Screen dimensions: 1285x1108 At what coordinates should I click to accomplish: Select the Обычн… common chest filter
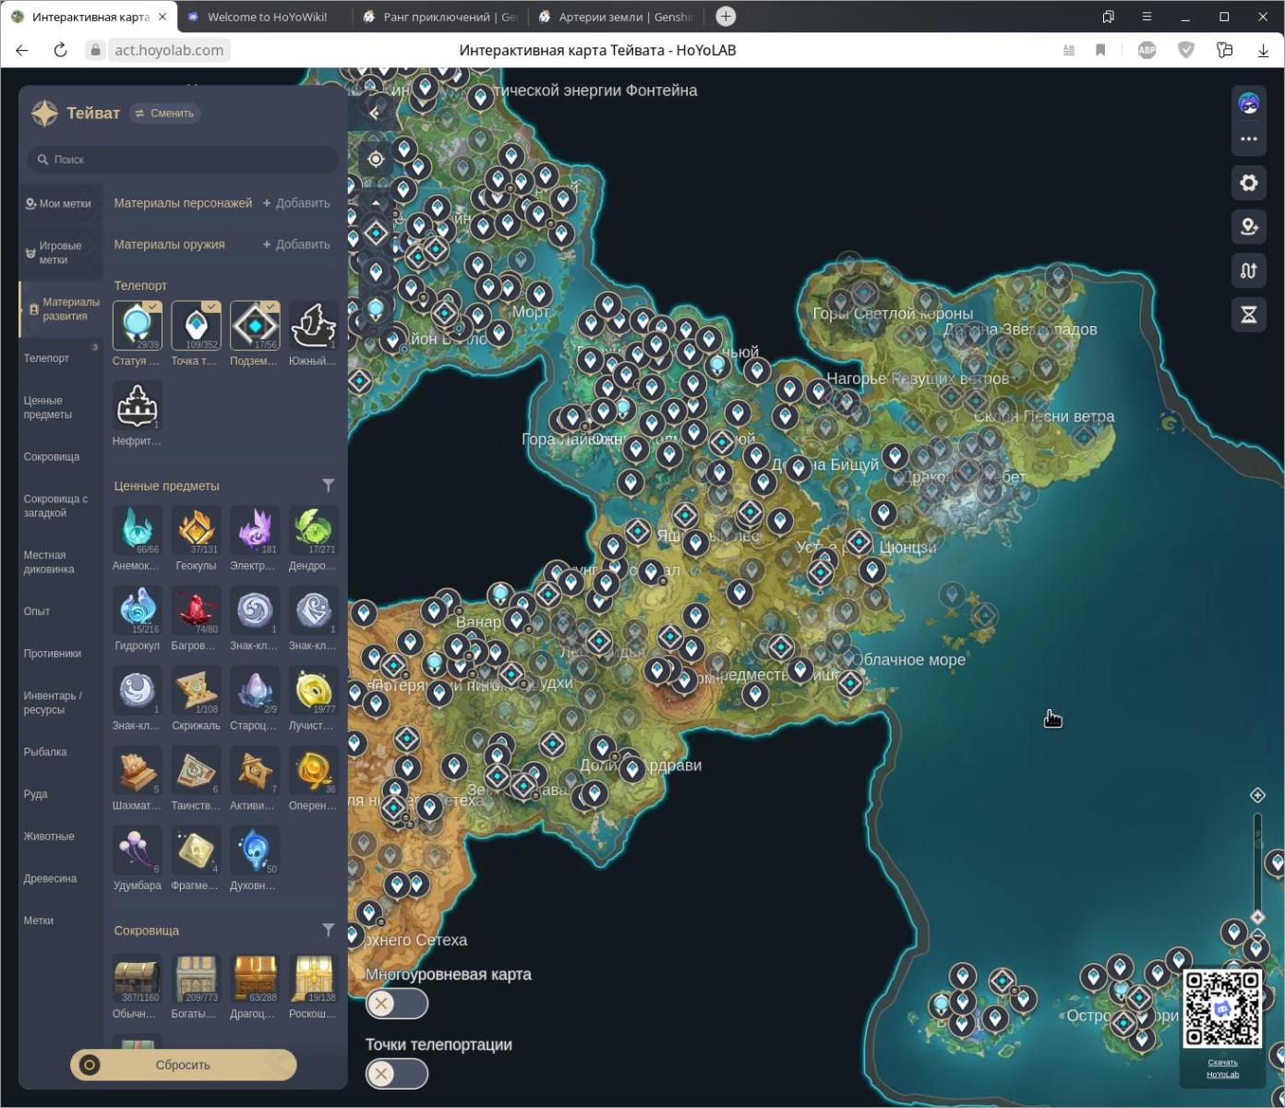(137, 979)
